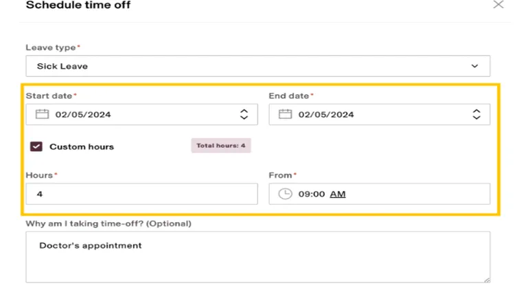The width and height of the screenshot is (517, 299).
Task: Click the 09:00 time value
Action: tap(312, 194)
